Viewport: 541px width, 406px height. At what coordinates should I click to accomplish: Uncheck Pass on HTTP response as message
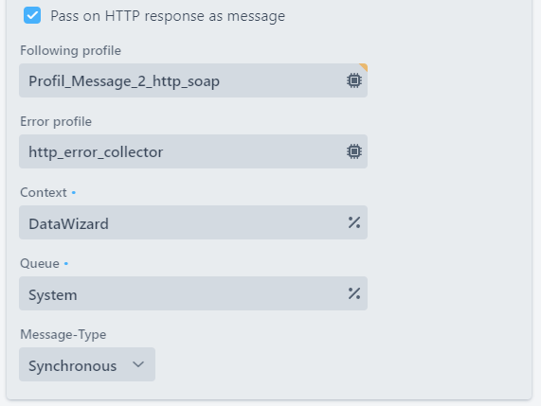coord(32,15)
